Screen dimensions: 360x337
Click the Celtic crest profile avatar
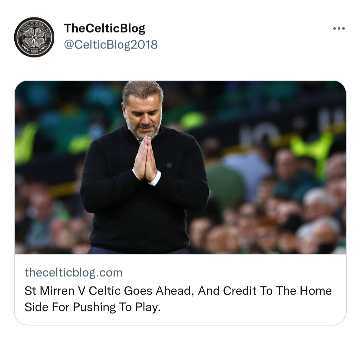point(34,37)
